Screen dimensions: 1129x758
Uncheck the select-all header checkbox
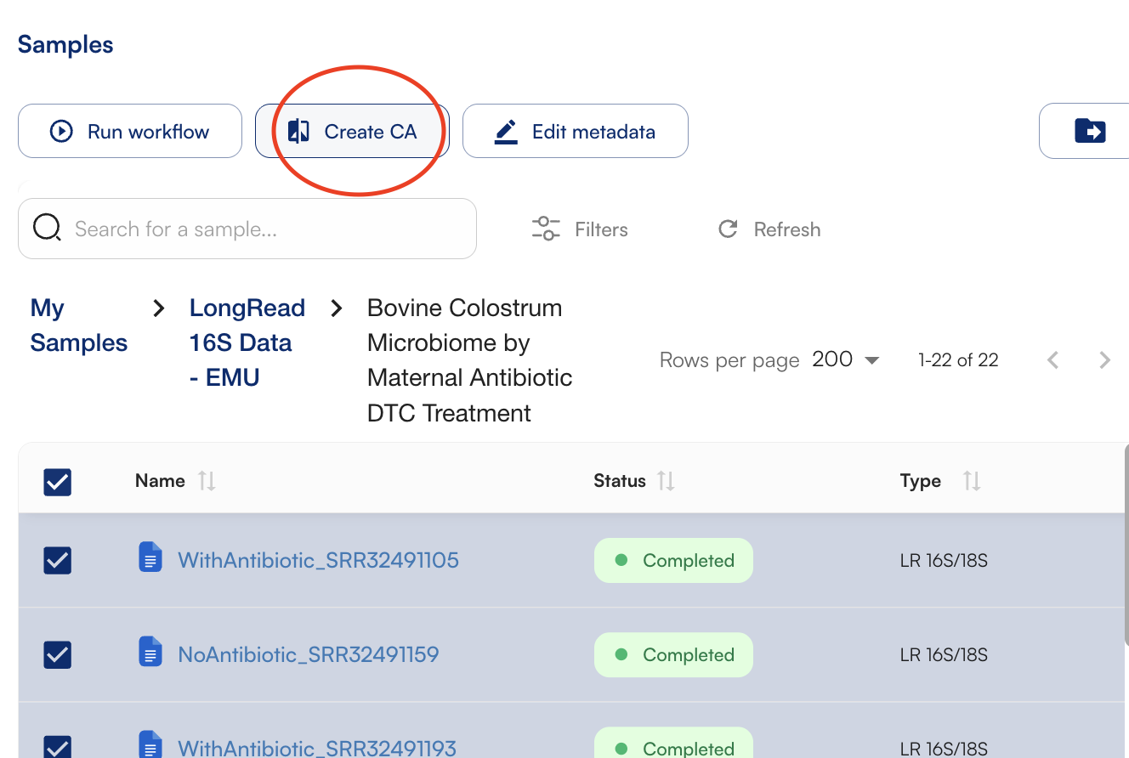click(57, 482)
